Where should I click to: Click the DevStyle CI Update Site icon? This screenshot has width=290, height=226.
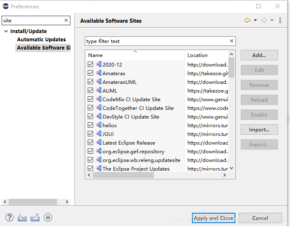tap(99, 117)
